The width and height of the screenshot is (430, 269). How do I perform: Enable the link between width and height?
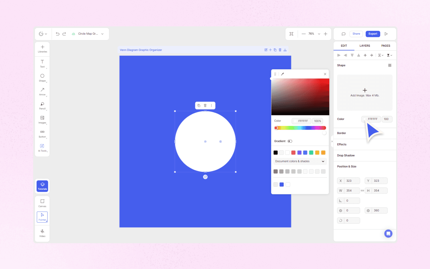point(362,191)
